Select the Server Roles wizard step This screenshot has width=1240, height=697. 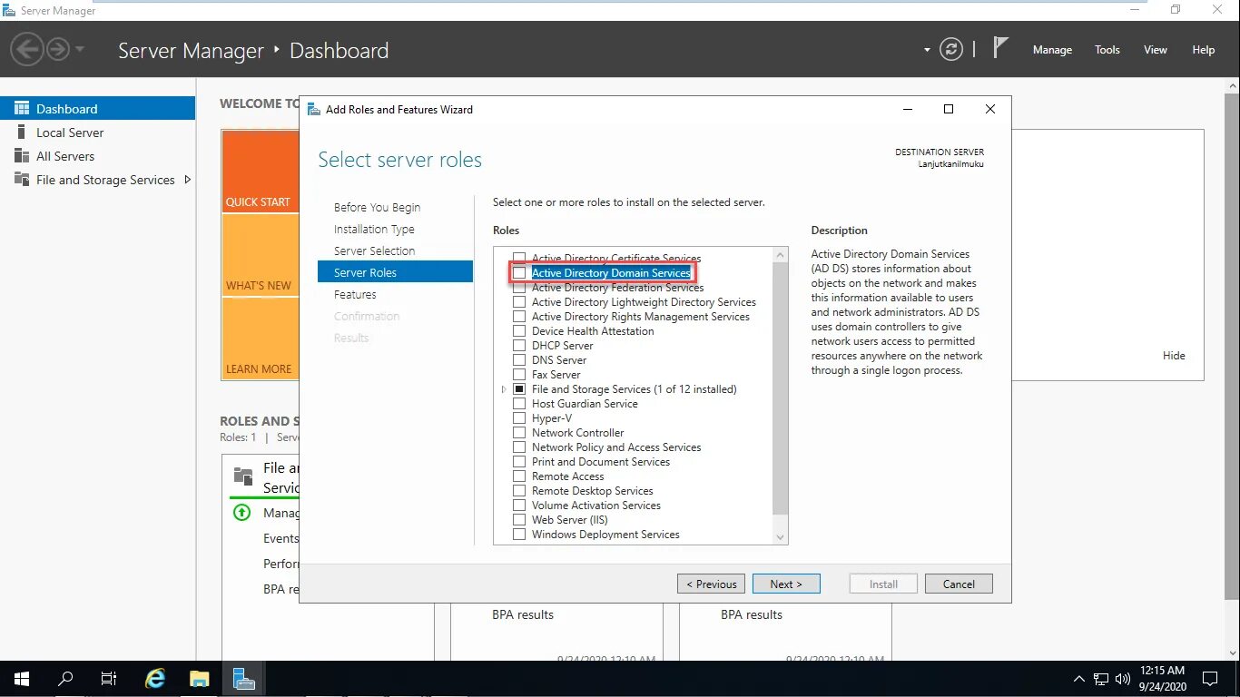tap(395, 272)
